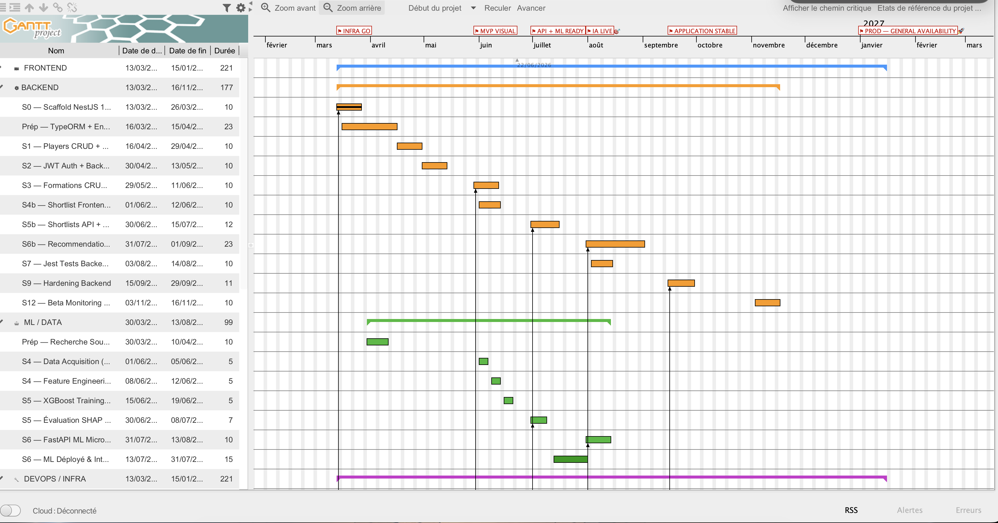Open the Alertes status tab
This screenshot has height=523, width=998.
pyautogui.click(x=910, y=510)
